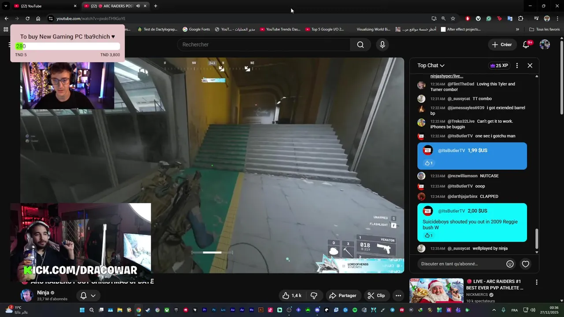Open the Grammarly extension icon
Image resolution: width=564 pixels, height=317 pixels.
[x=489, y=18]
